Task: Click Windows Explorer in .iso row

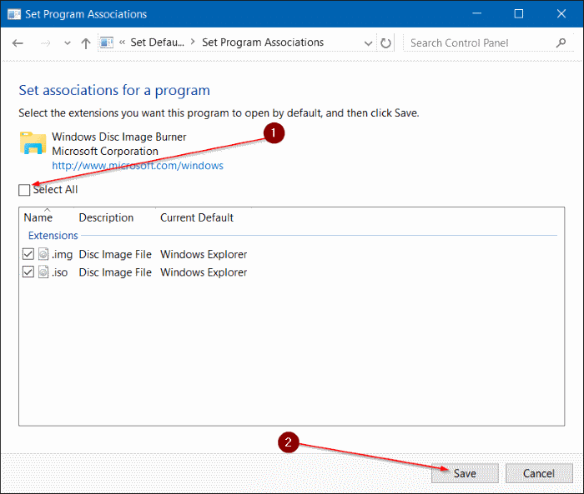Action: click(x=204, y=272)
